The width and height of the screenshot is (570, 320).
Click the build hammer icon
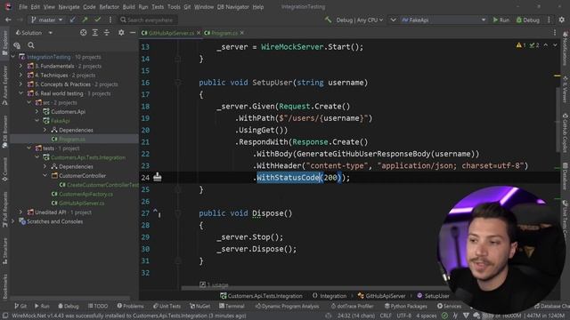[x=329, y=20]
